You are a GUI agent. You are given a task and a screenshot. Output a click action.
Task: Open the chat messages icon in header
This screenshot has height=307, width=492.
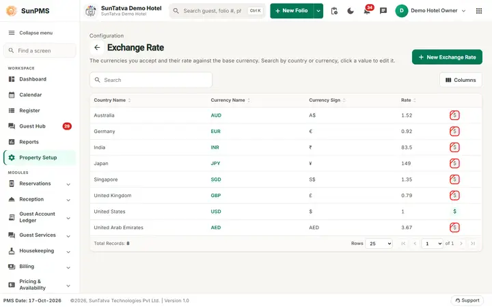pyautogui.click(x=383, y=11)
